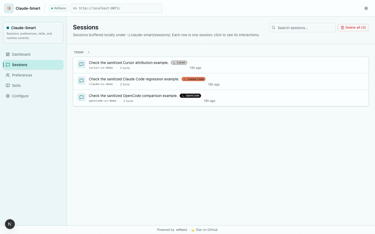
Task: Click the orange Claude Code badge
Action: (x=193, y=79)
